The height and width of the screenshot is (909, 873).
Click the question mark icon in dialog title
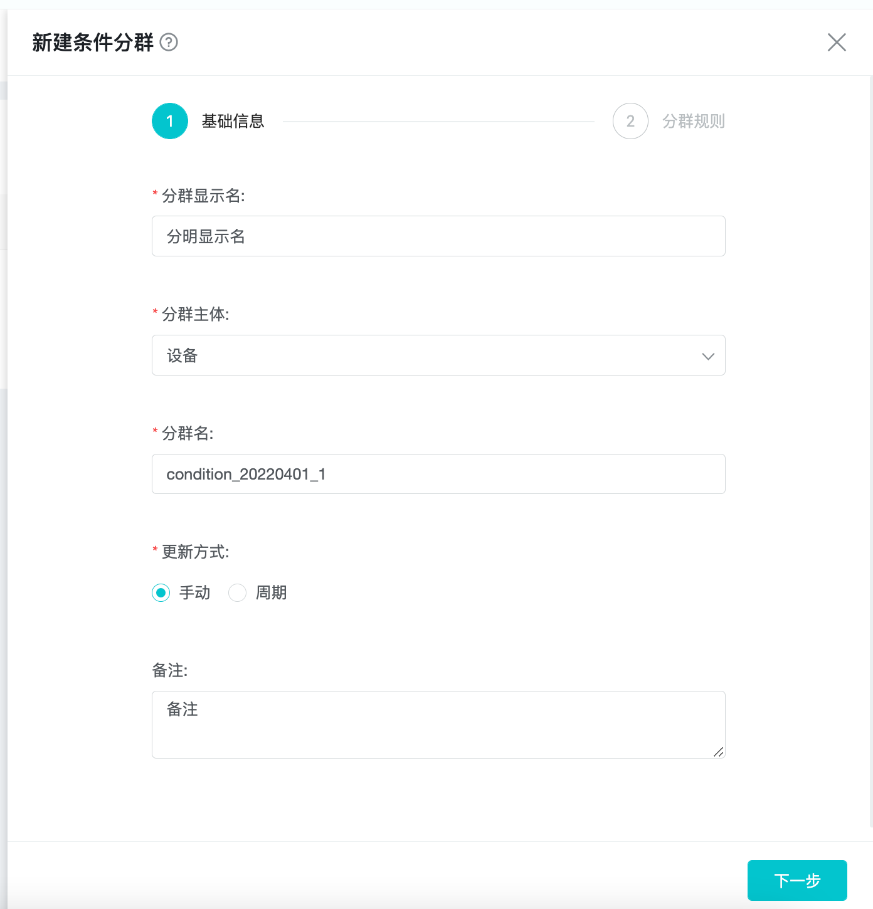[168, 43]
